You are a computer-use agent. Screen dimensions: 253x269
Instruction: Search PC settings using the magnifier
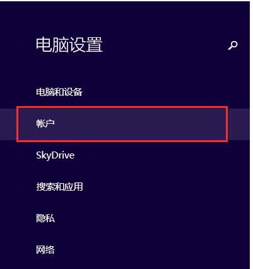[233, 45]
